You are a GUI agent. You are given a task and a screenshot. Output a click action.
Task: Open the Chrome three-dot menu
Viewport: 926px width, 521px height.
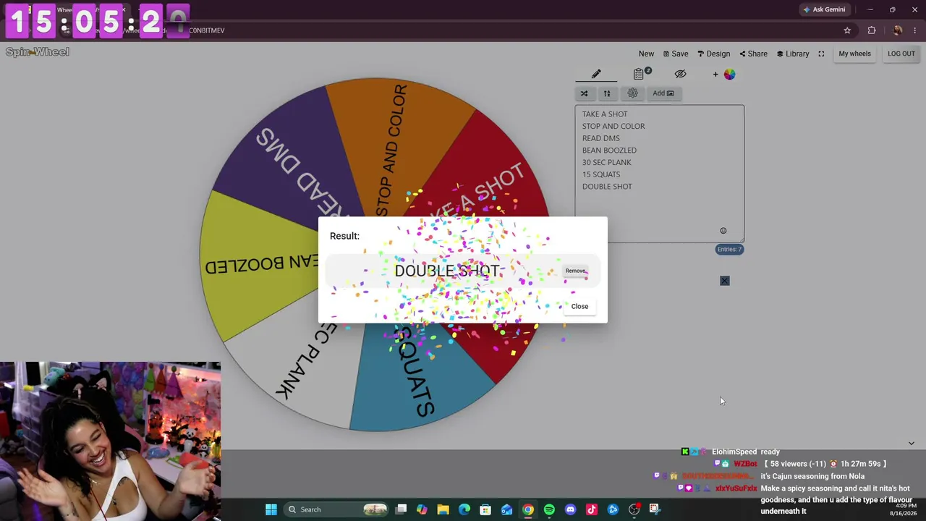click(915, 30)
